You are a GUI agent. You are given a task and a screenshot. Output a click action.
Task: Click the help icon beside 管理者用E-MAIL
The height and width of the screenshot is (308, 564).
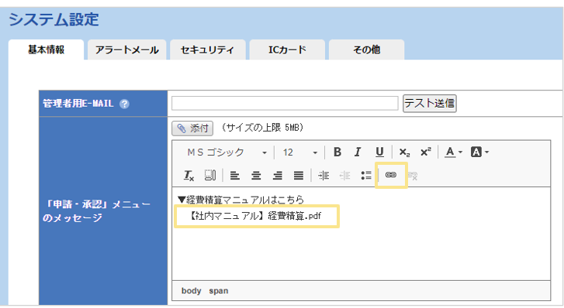pos(124,104)
